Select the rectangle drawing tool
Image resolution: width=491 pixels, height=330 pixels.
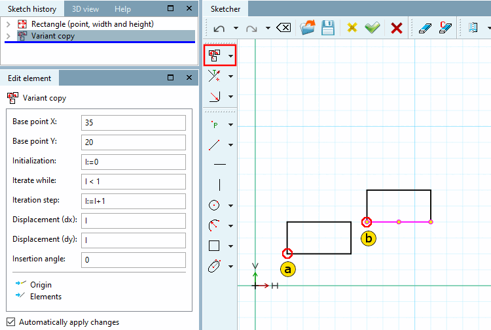(214, 246)
